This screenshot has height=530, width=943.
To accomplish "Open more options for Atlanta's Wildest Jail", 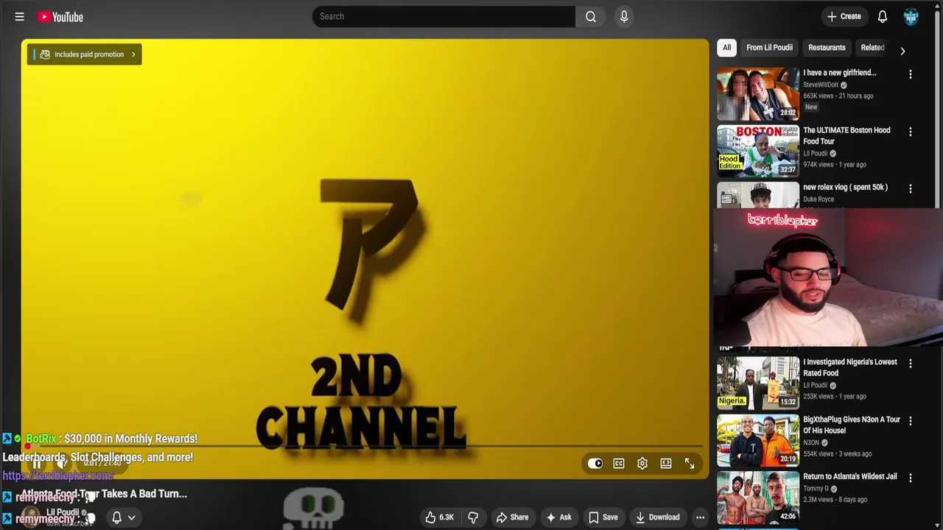I will pos(911,478).
